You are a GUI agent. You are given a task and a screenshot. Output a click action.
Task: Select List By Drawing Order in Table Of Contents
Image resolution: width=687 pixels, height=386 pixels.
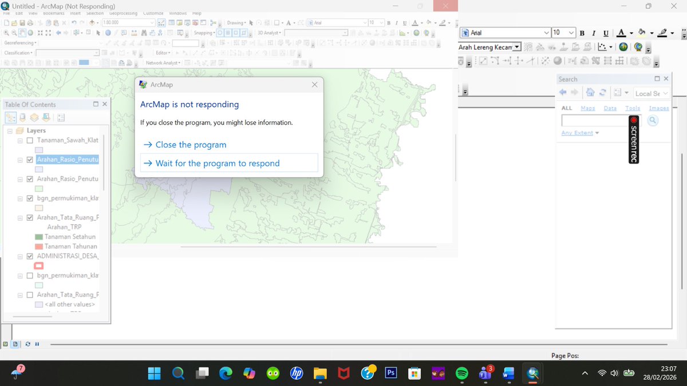[11, 117]
